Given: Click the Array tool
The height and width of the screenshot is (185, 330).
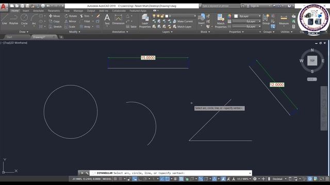Looking at the screenshot, I should point(85,27).
